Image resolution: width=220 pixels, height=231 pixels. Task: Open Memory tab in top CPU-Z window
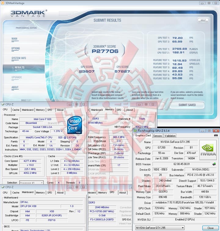pos(40,110)
